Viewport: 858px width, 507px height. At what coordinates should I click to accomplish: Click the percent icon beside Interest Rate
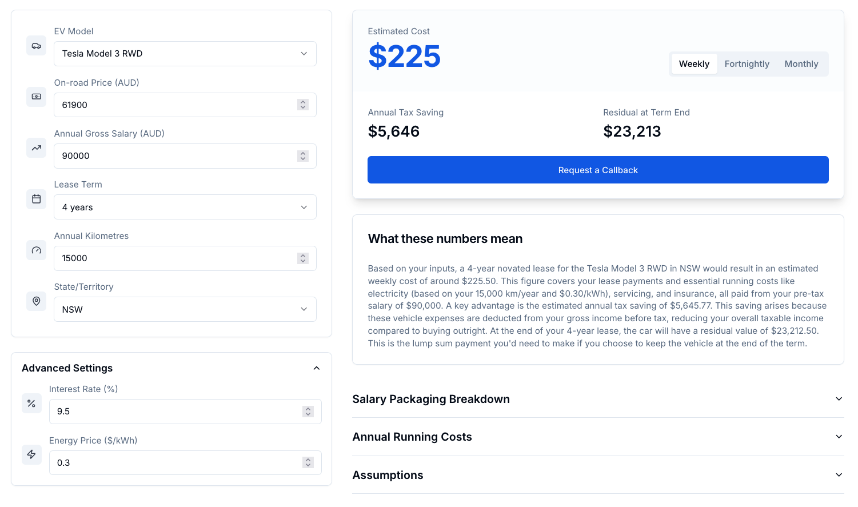31,403
